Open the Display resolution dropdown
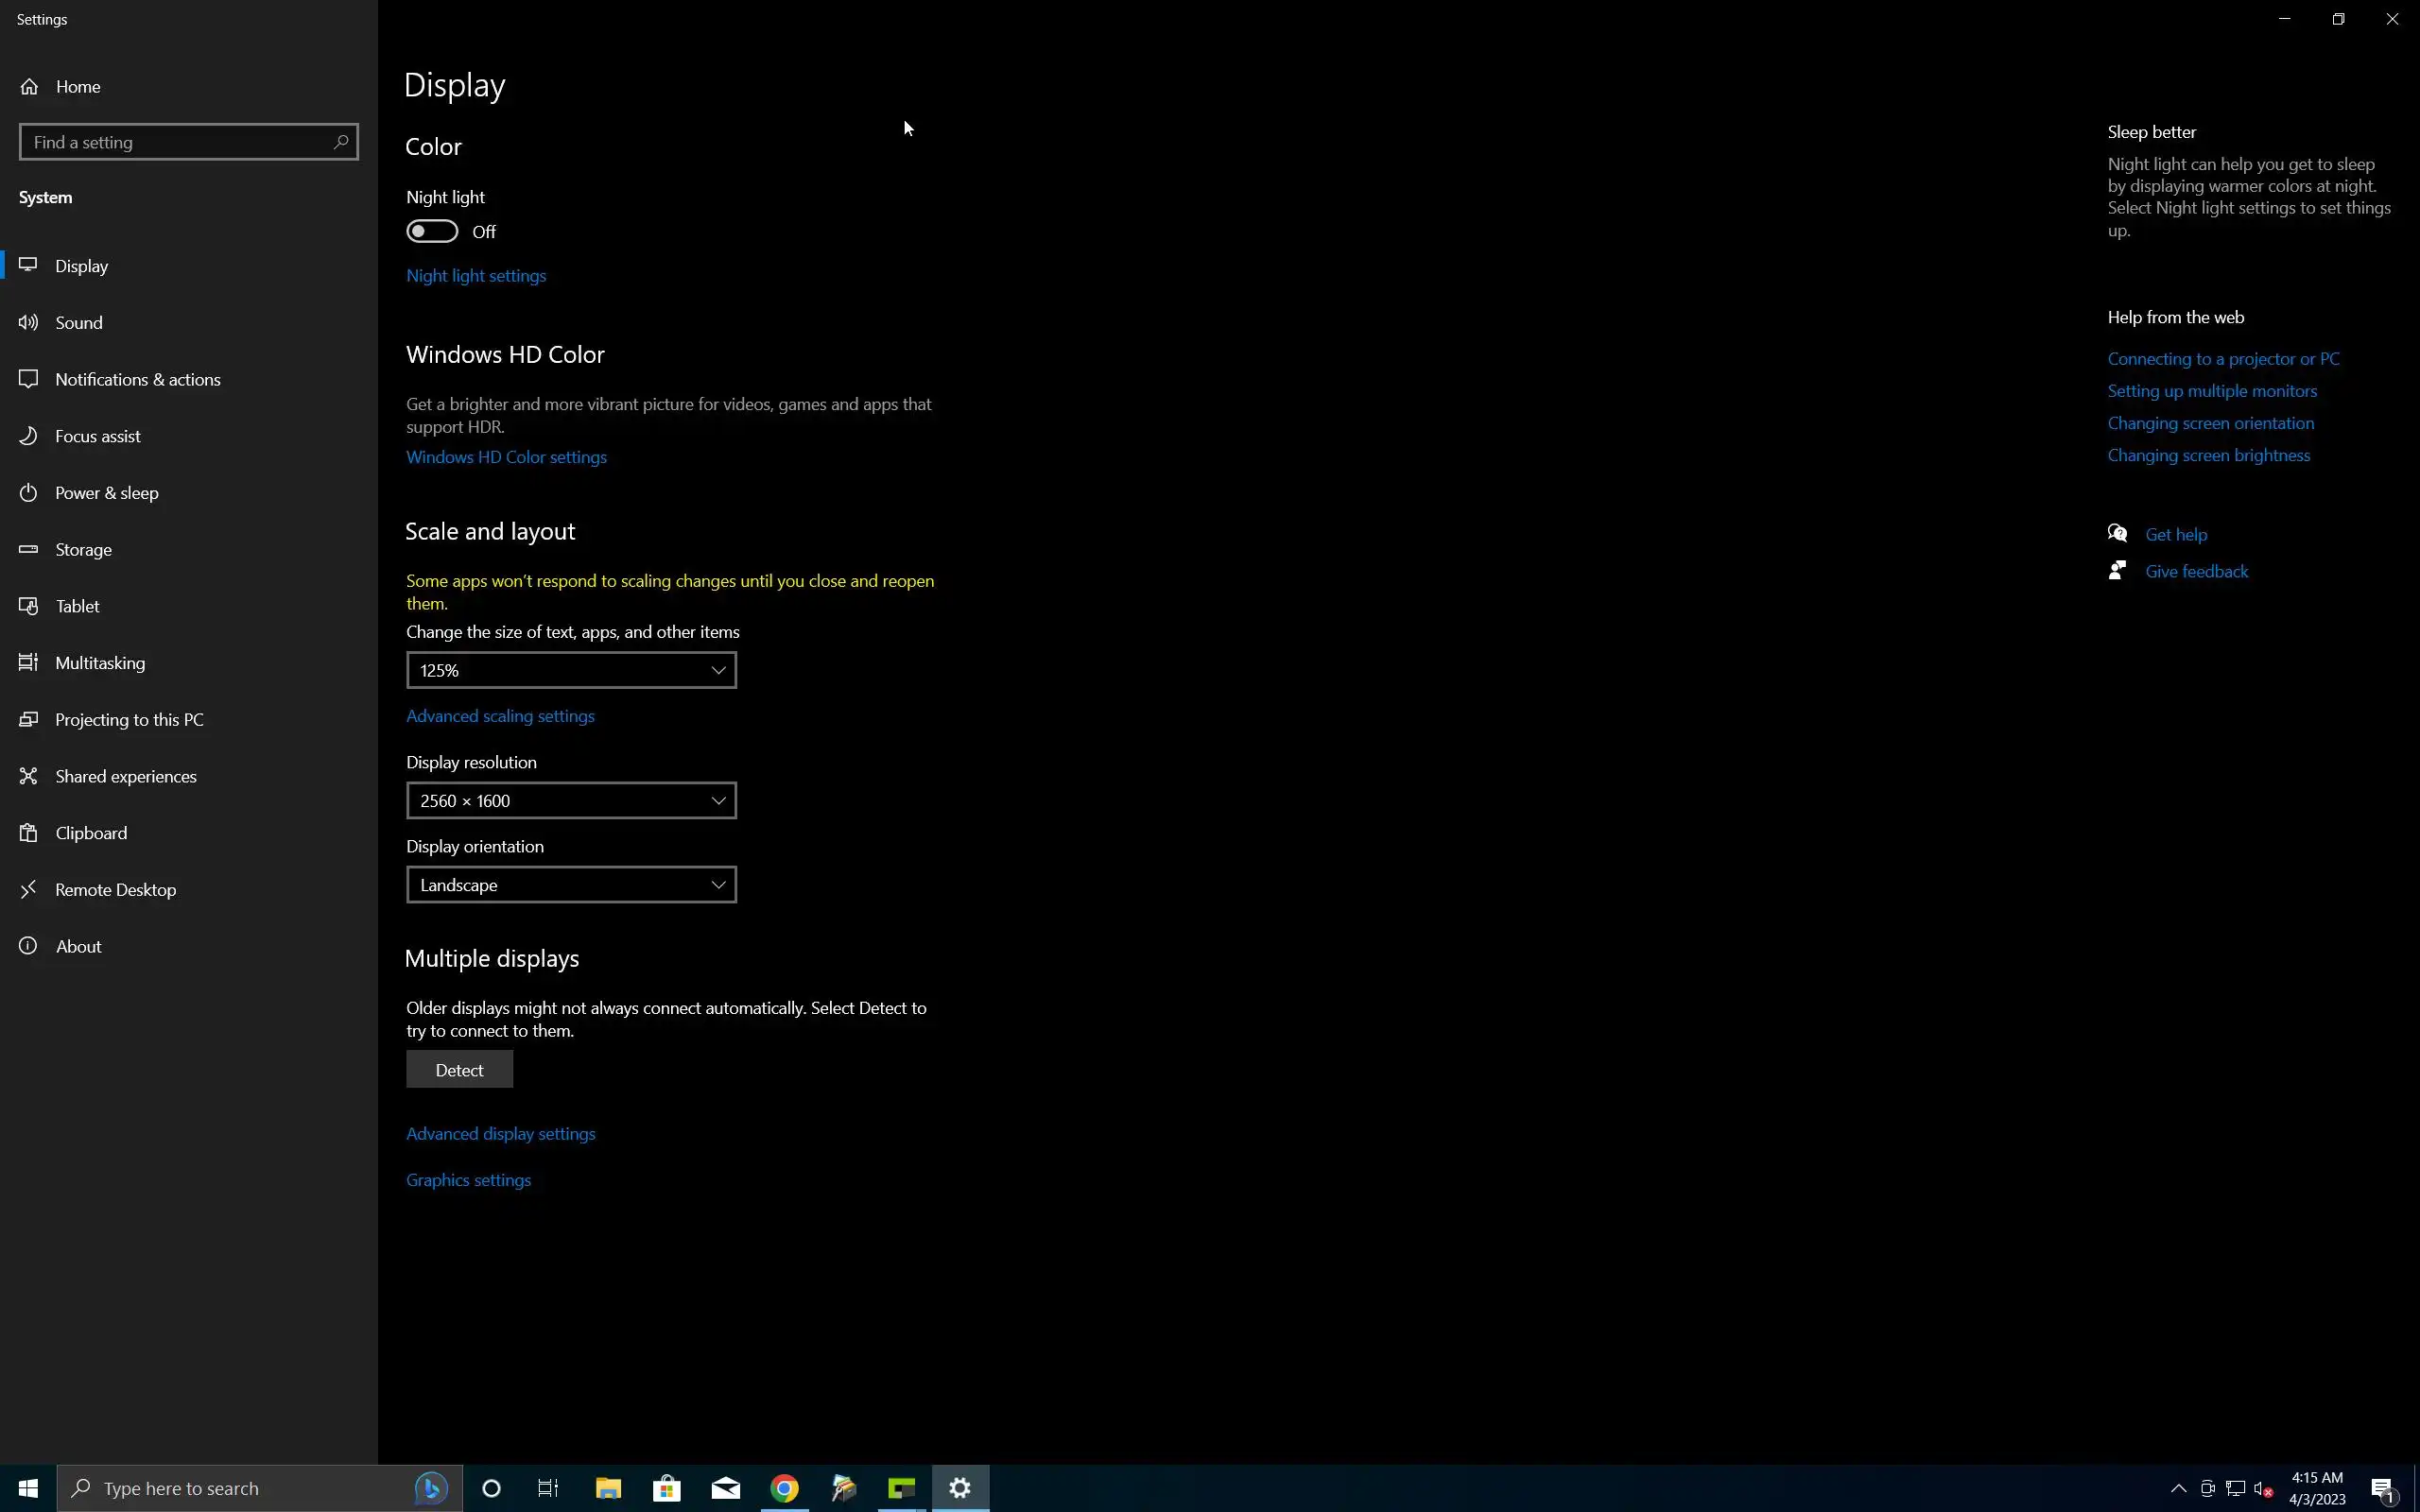2420x1512 pixels. [x=571, y=800]
